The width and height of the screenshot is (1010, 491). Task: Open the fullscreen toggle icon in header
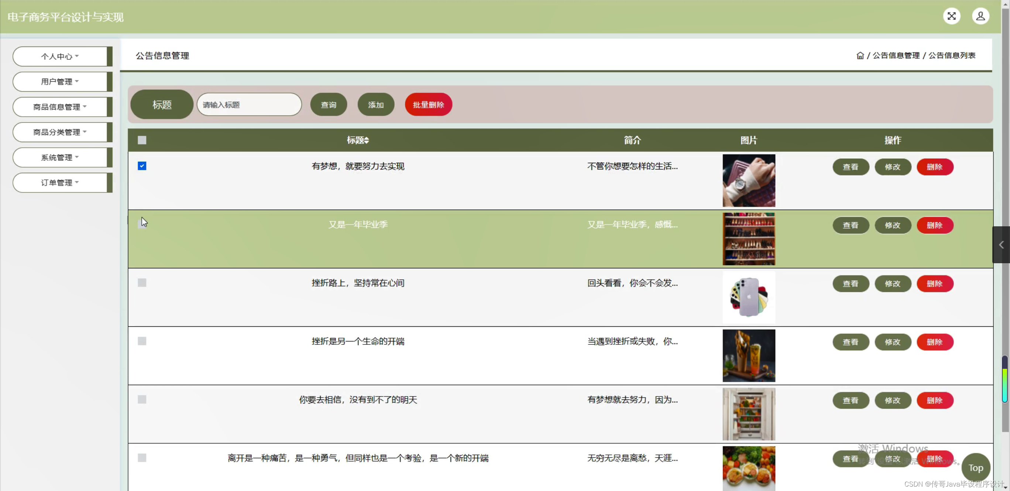click(952, 16)
